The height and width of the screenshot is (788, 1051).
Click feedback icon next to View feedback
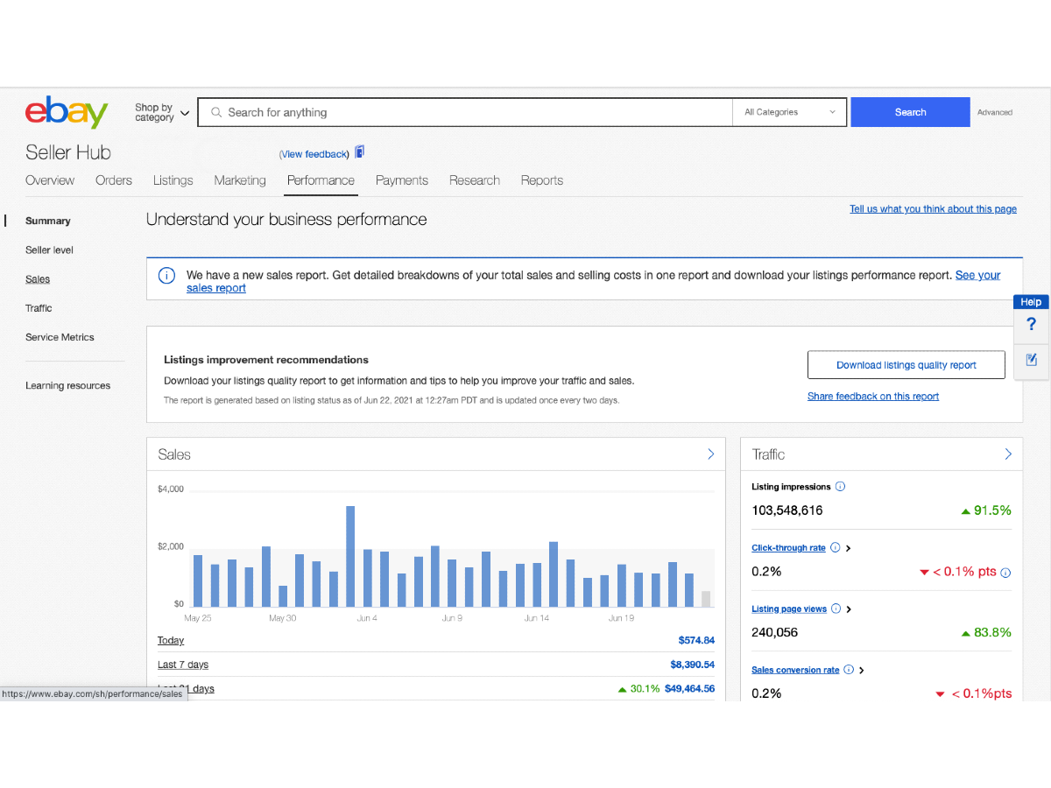[x=360, y=152]
